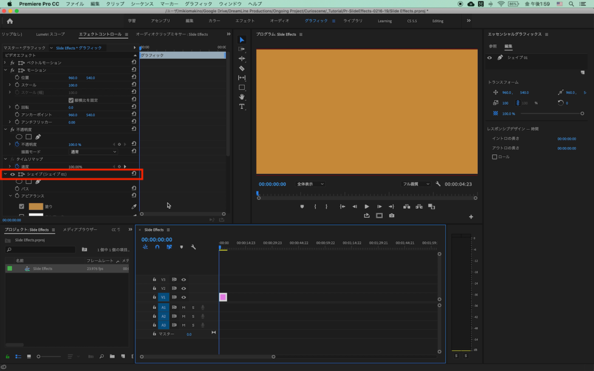This screenshot has height=371, width=594.
Task: Select the Type tool
Action: tap(242, 107)
